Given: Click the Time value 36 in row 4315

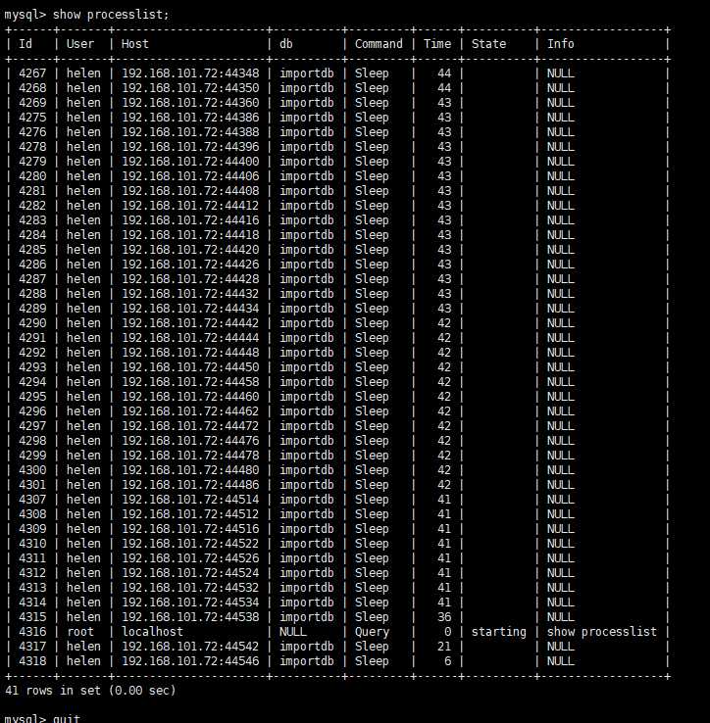Looking at the screenshot, I should click(444, 617).
